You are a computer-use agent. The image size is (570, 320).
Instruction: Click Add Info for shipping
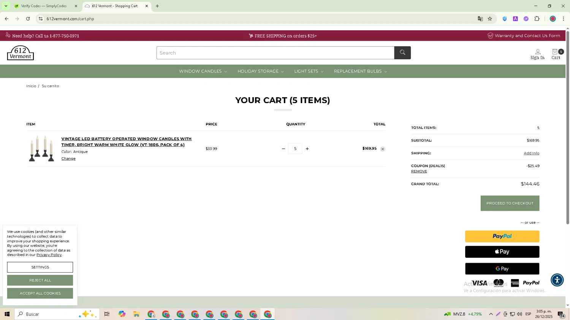pyautogui.click(x=531, y=153)
